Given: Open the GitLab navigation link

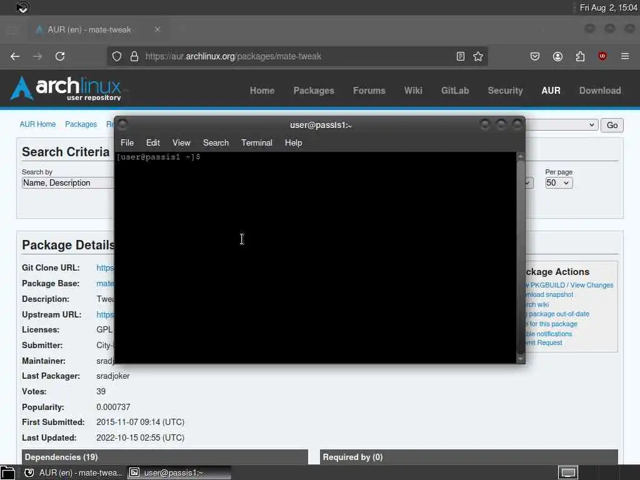Looking at the screenshot, I should click(455, 91).
